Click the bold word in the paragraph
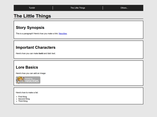 click(x=41, y=53)
